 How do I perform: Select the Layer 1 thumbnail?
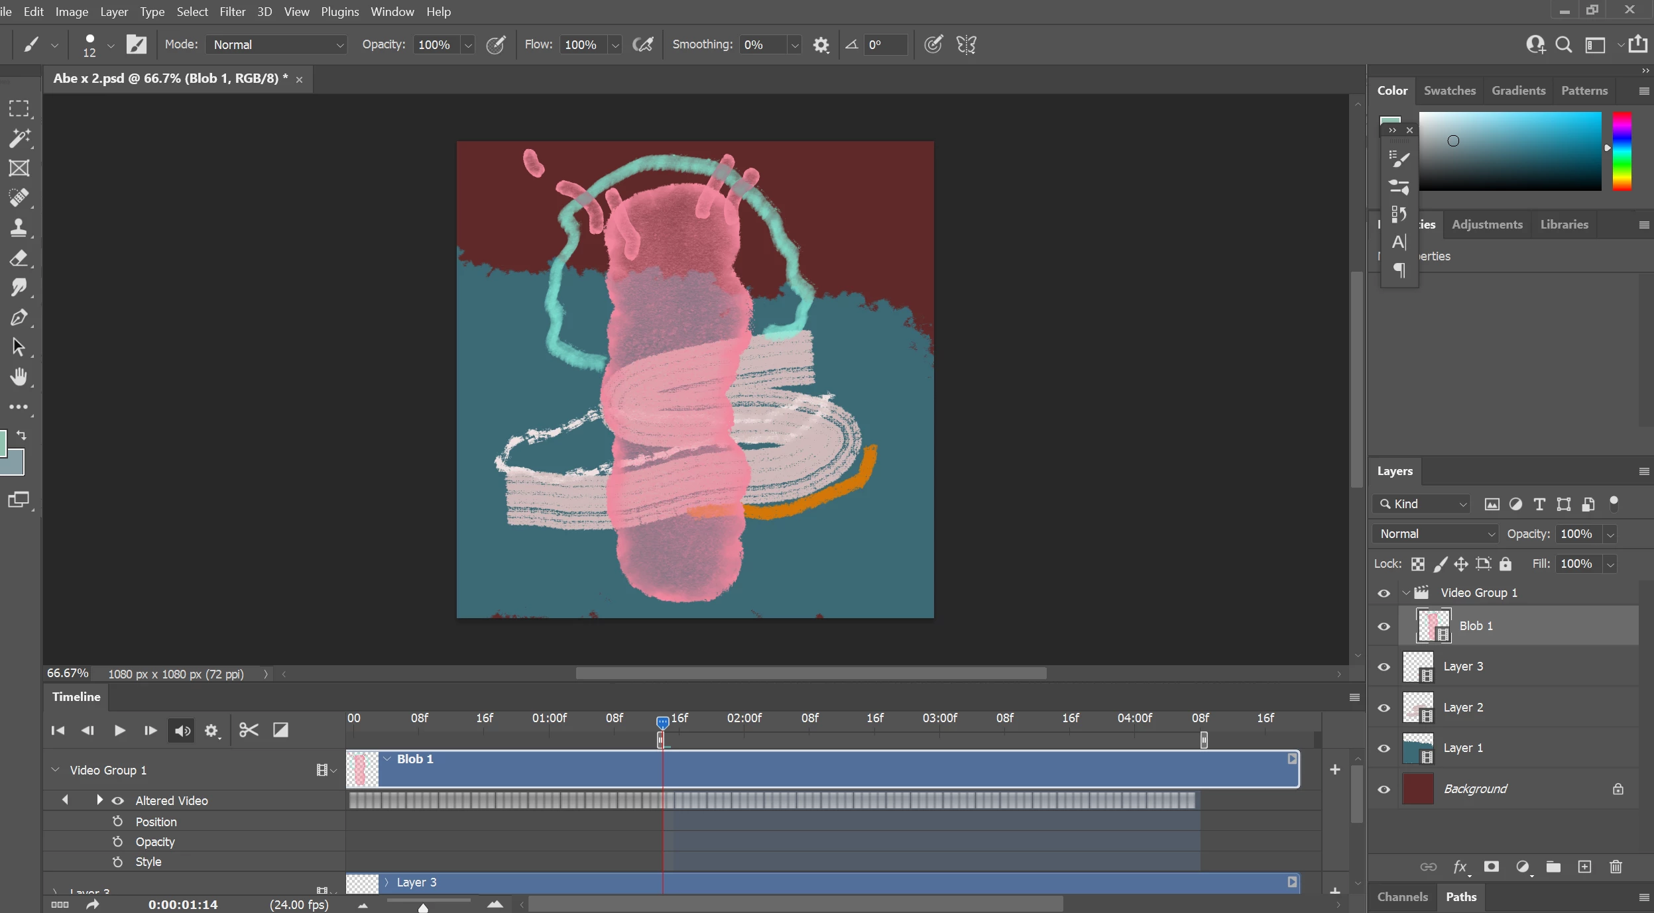click(x=1418, y=748)
